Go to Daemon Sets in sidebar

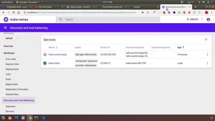12,64
